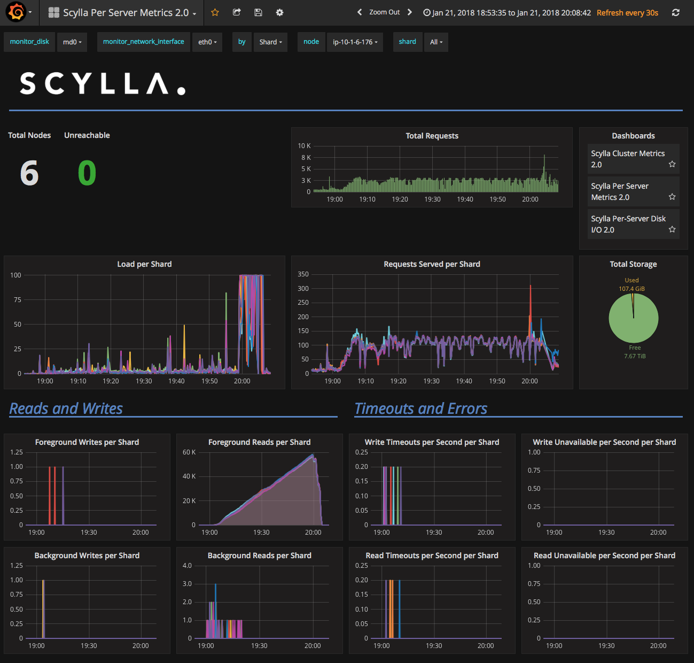
Task: Select the node ip-10-1-6-176 selector
Action: [355, 42]
